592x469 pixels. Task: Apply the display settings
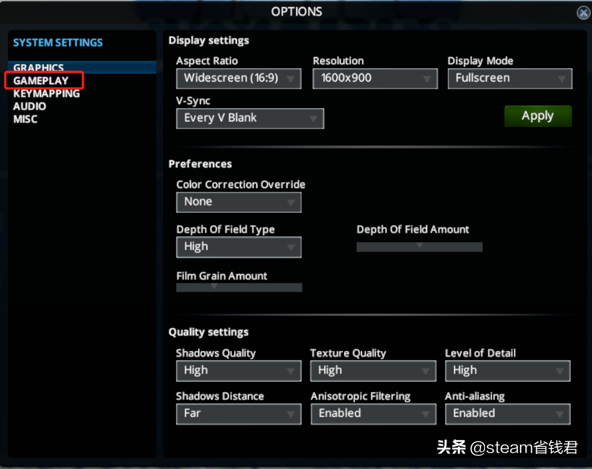[538, 116]
